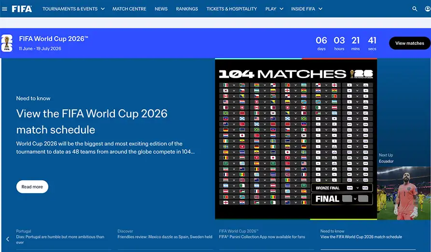The width and height of the screenshot is (431, 252).
Task: Open FIFA World Cup 2026 banner title
Action: [54, 39]
